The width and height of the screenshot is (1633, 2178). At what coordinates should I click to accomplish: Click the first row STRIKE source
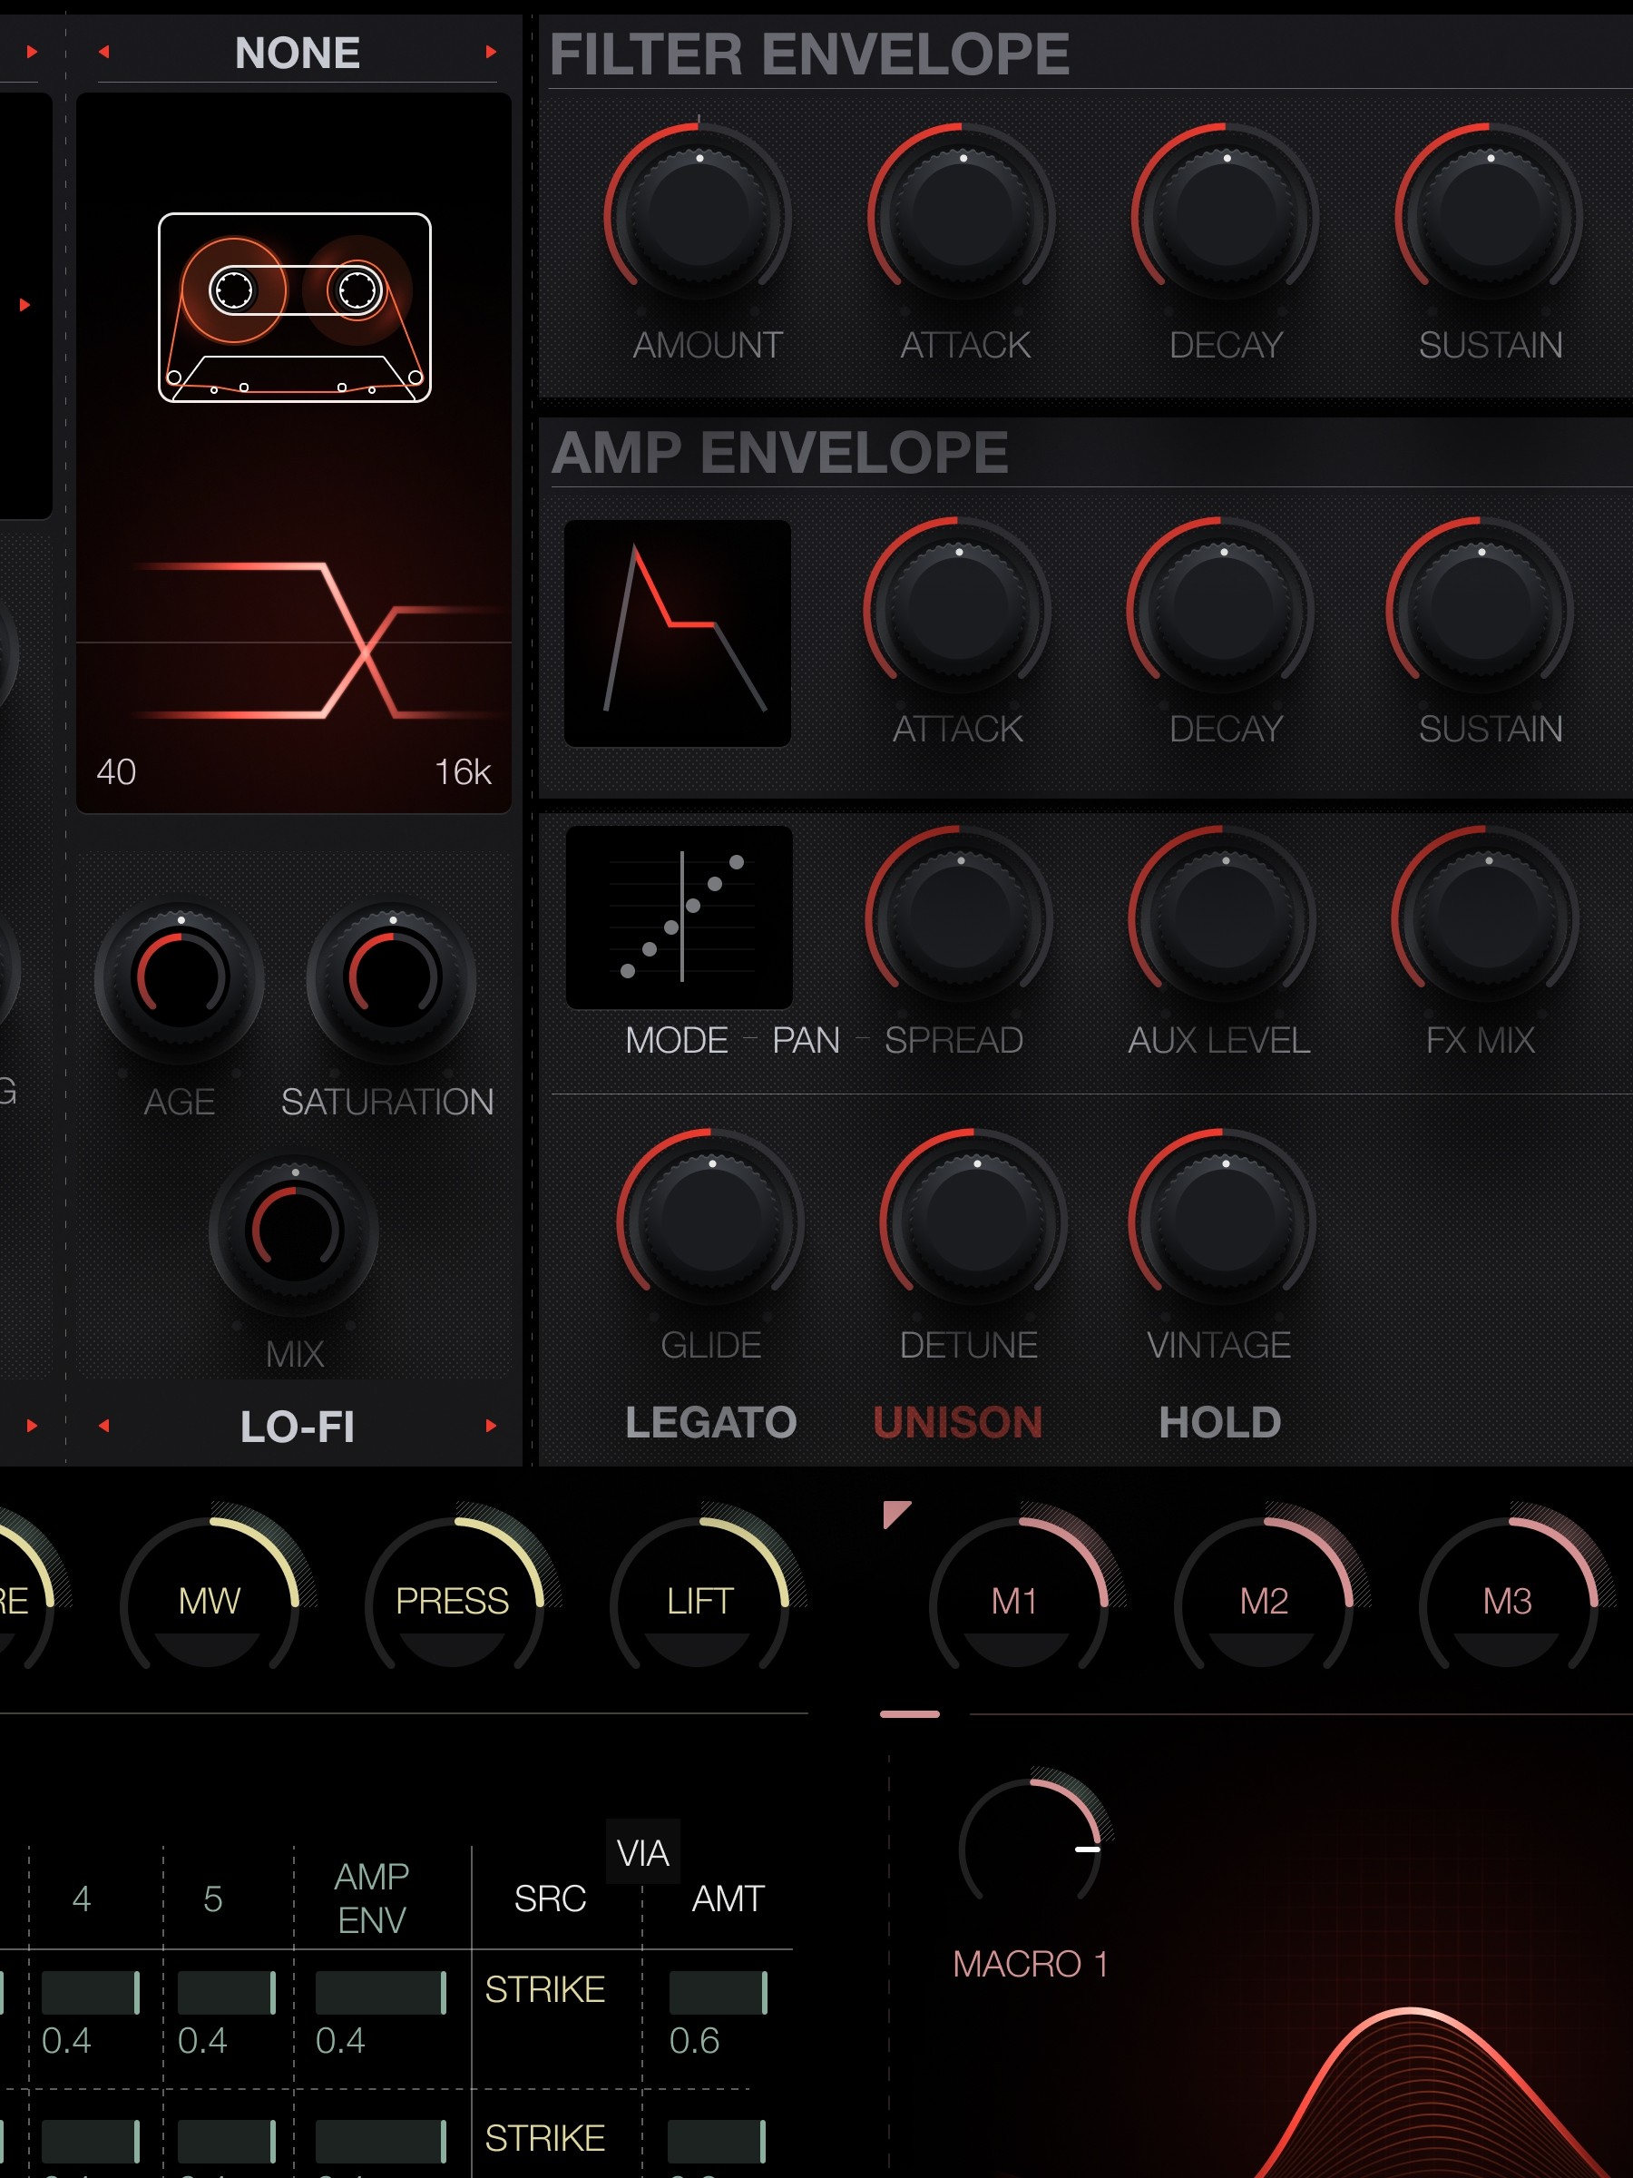544,1989
